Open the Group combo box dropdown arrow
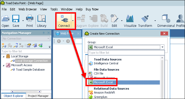Viewport: 185px width, 99px height. pyautogui.click(x=162, y=47)
